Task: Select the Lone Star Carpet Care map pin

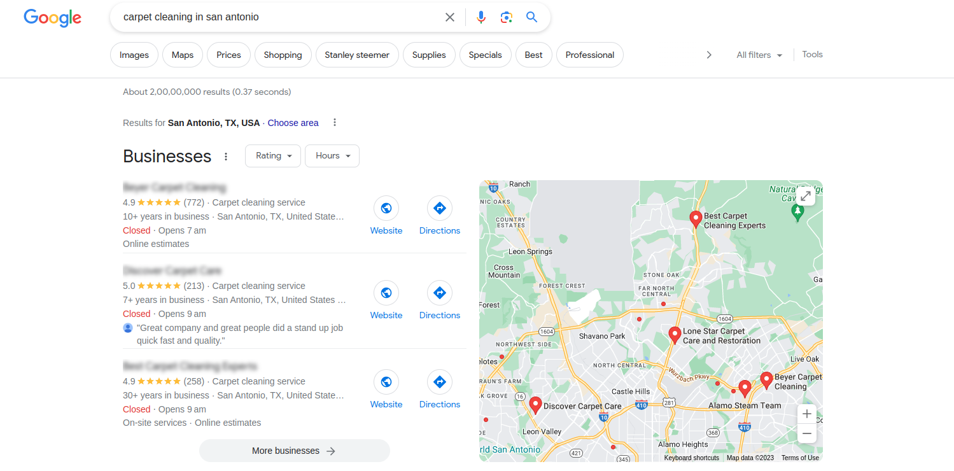Action: click(675, 335)
